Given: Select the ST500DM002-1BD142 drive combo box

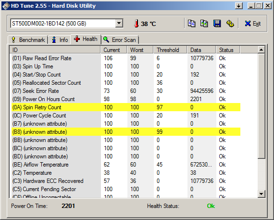Looking at the screenshot, I should tap(67, 23).
